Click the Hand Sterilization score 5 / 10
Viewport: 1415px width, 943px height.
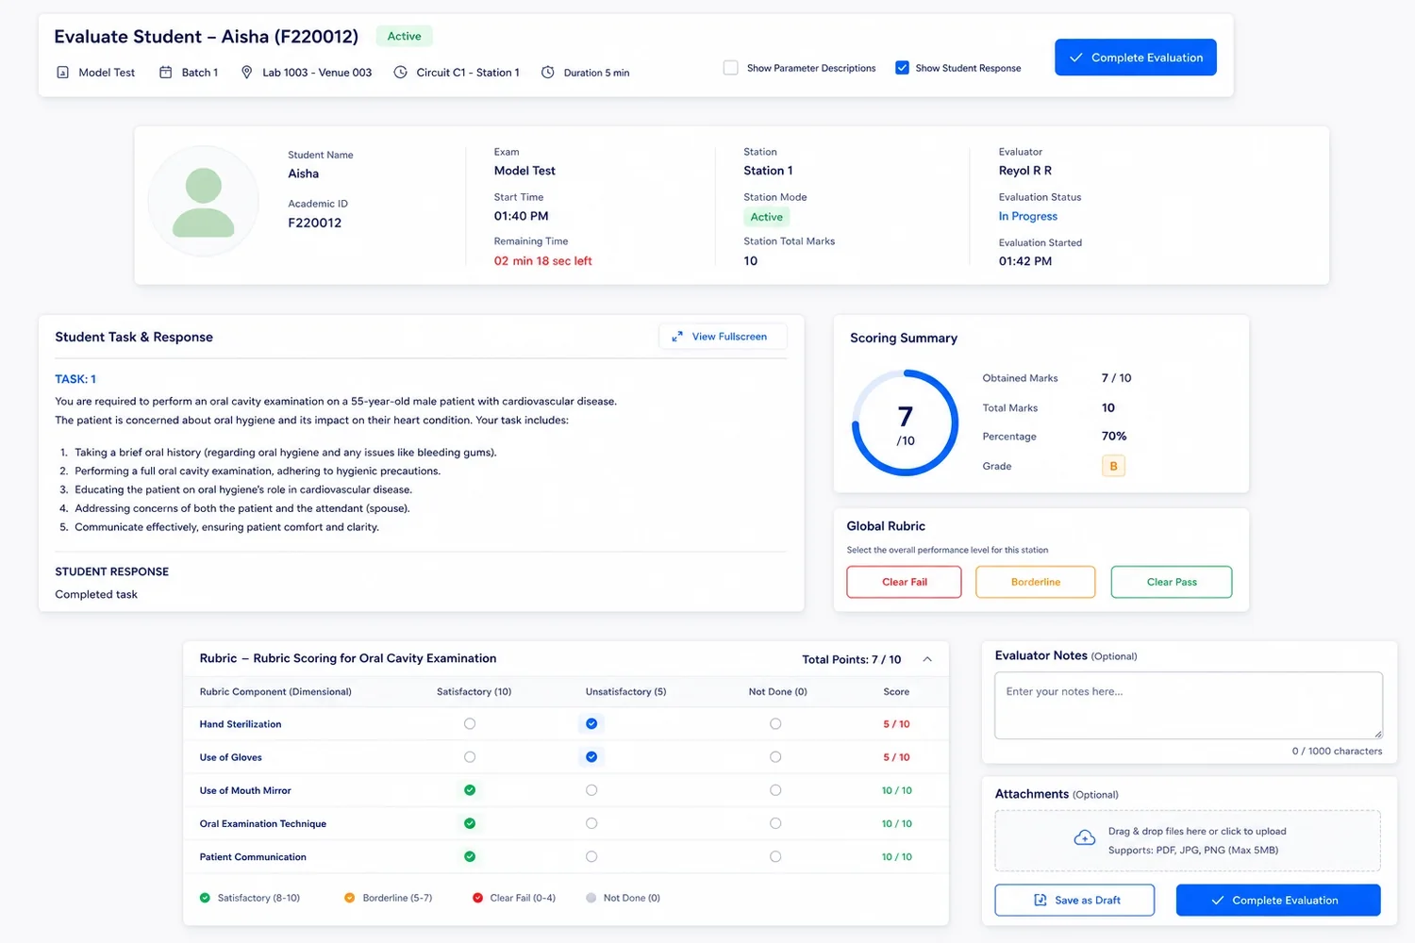(896, 724)
